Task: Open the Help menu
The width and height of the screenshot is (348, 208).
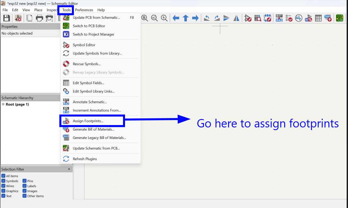Action: (x=101, y=10)
